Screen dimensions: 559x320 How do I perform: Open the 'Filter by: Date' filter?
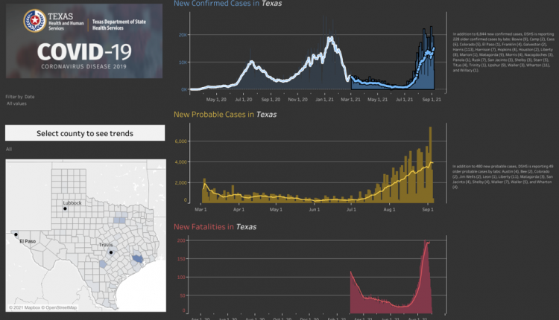[20, 97]
